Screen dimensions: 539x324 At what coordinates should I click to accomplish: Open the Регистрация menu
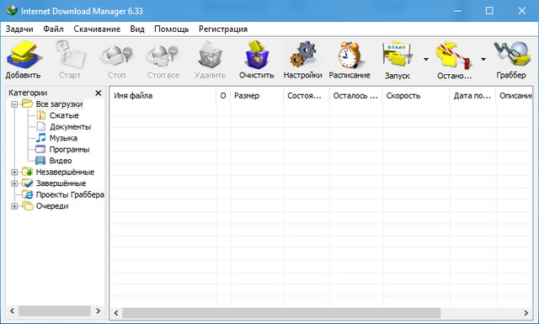point(223,29)
